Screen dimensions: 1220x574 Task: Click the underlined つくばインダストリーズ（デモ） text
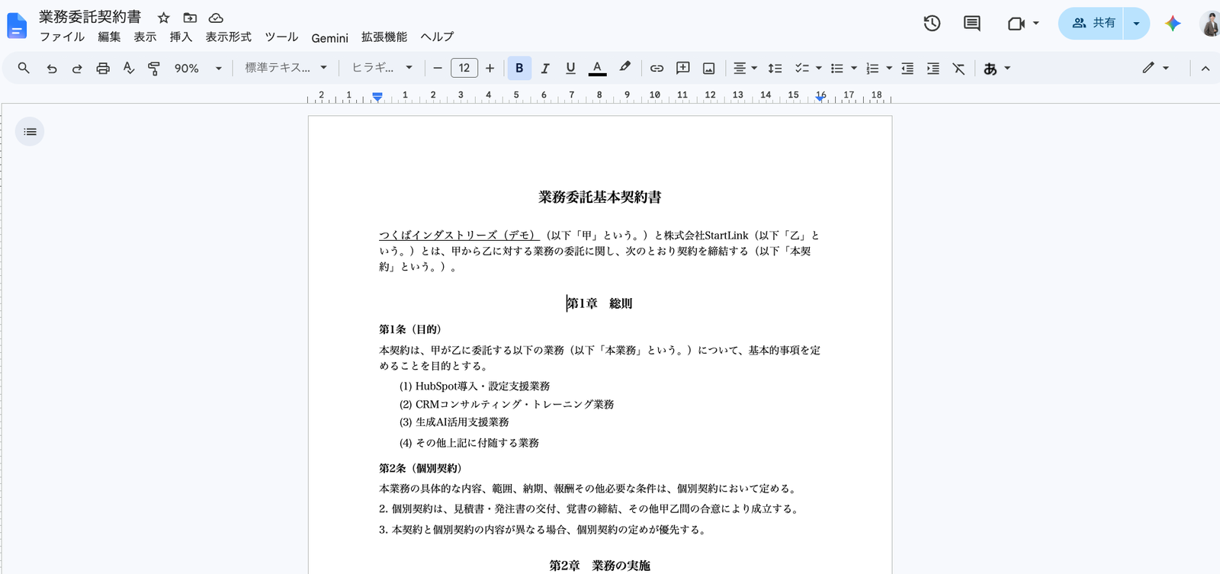(459, 236)
